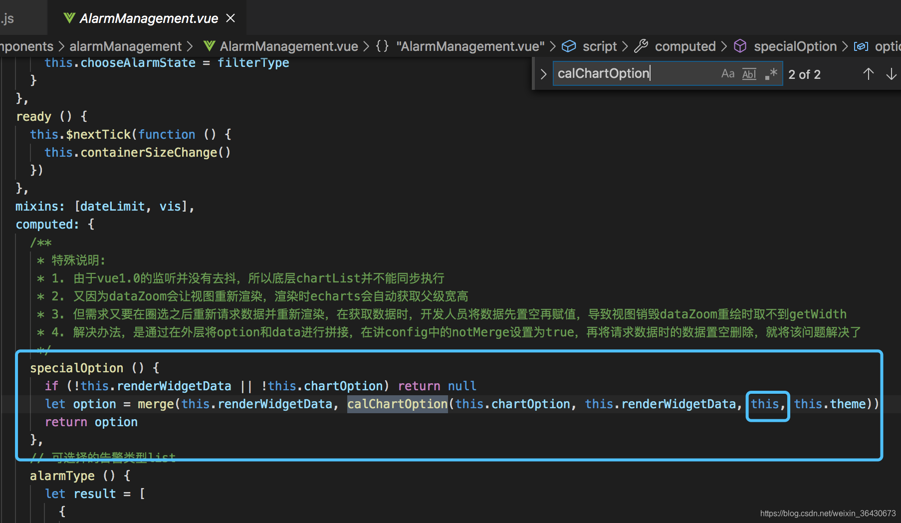This screenshot has width=901, height=523.
Task: Go to next match arrow
Action: pos(891,74)
